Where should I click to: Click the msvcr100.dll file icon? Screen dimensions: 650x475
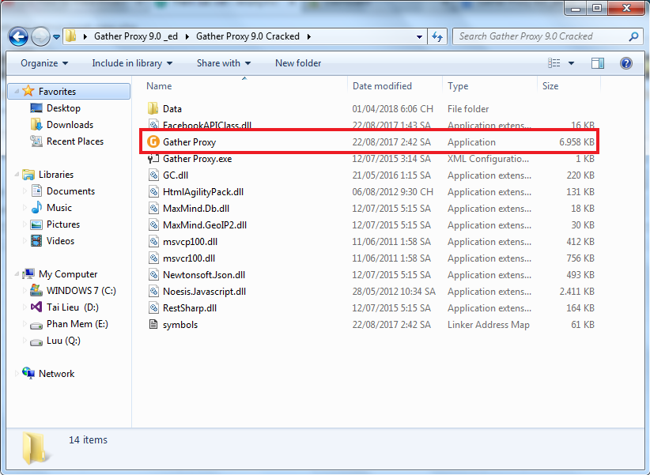153,258
